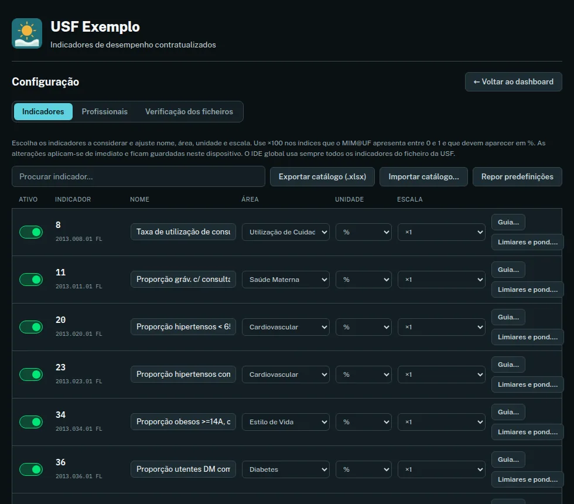
Task: Click Guia... button for indicator 20
Action: (x=508, y=317)
